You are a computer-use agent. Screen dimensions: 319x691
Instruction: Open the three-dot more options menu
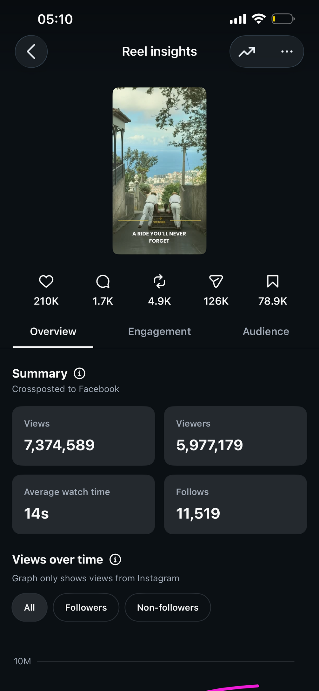click(x=287, y=51)
